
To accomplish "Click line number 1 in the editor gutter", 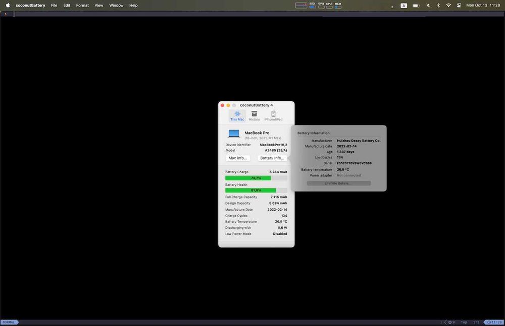I will click(x=6, y=14).
